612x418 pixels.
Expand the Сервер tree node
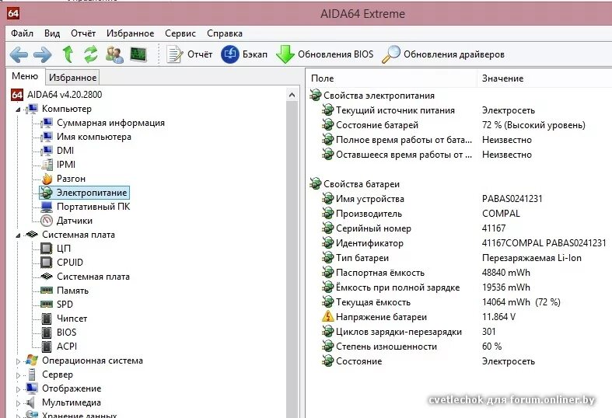tap(18, 375)
